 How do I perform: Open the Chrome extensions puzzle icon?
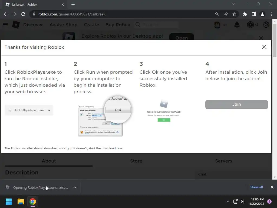tap(245, 14)
